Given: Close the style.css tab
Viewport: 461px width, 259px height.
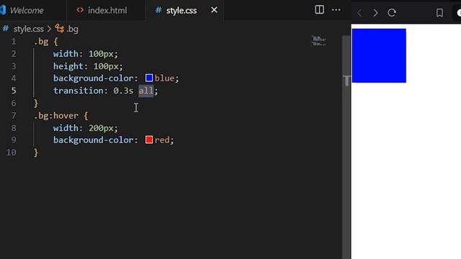Looking at the screenshot, I should [214, 10].
